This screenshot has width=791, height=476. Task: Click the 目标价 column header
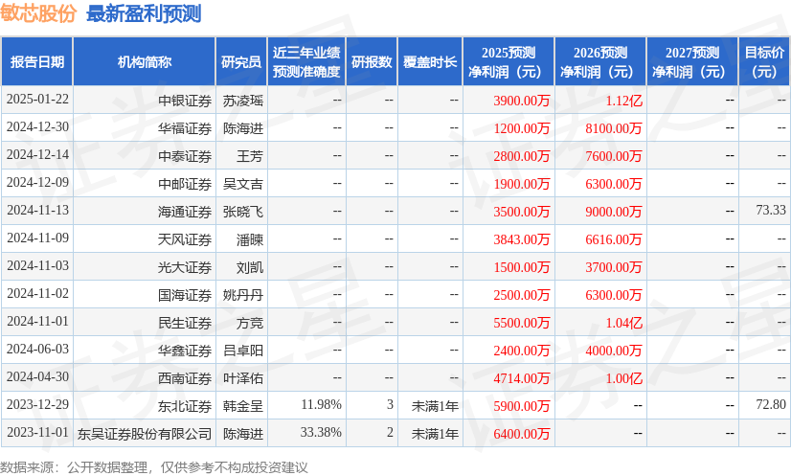pyautogui.click(x=764, y=61)
